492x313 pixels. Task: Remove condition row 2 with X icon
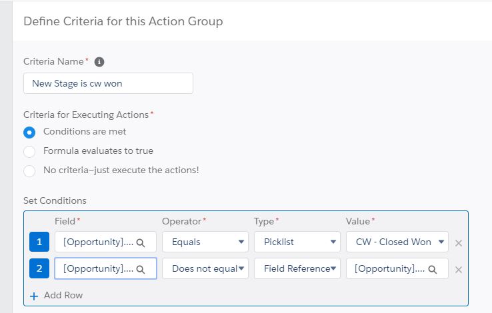[x=459, y=270]
